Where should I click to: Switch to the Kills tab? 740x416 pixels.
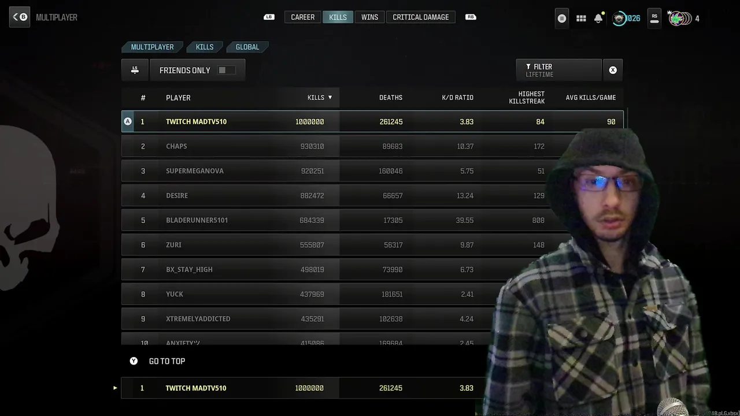tap(338, 17)
